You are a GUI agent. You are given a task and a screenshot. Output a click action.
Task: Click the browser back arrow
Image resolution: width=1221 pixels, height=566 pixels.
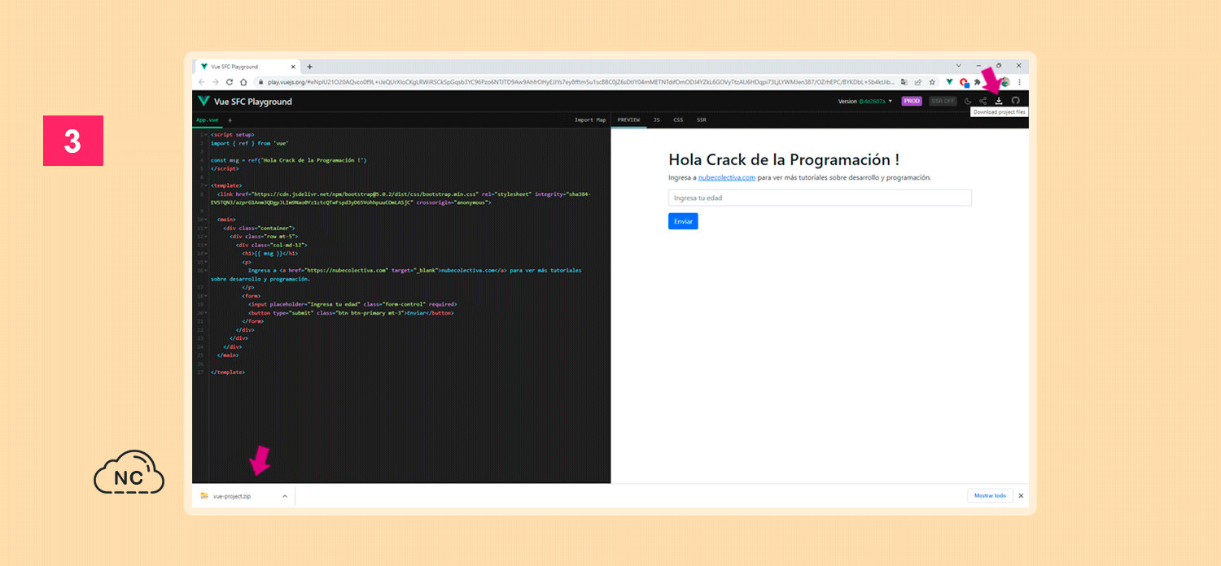(x=202, y=82)
